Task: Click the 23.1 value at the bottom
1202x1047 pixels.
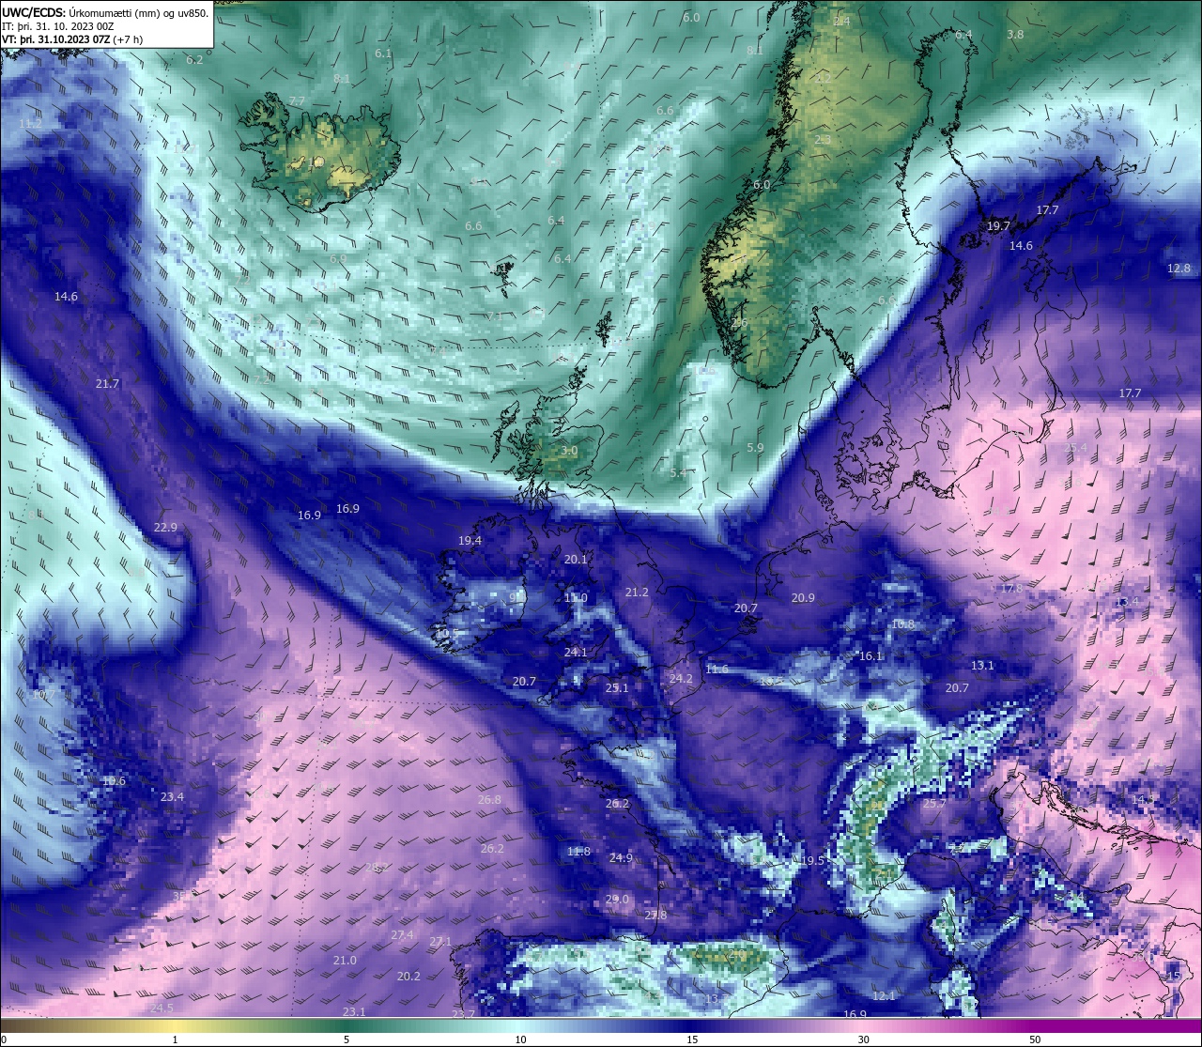Action: [353, 1012]
